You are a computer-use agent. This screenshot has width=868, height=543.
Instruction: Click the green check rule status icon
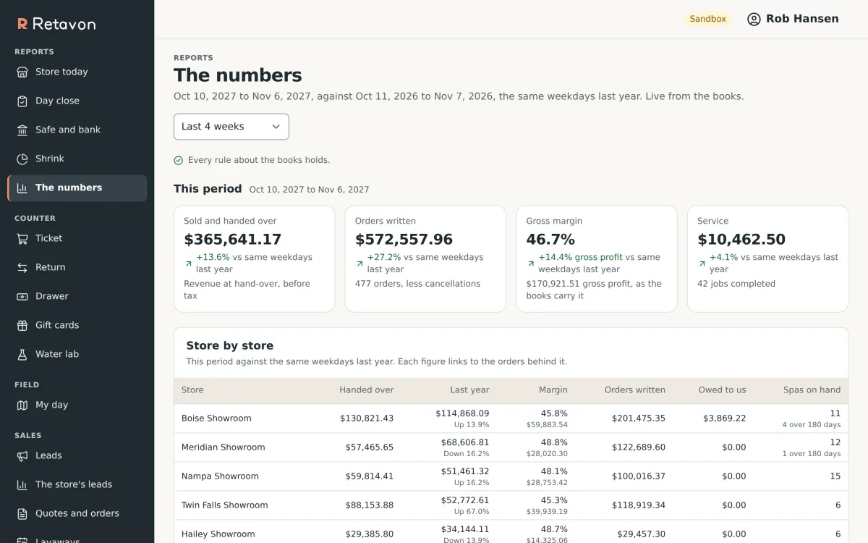[179, 160]
